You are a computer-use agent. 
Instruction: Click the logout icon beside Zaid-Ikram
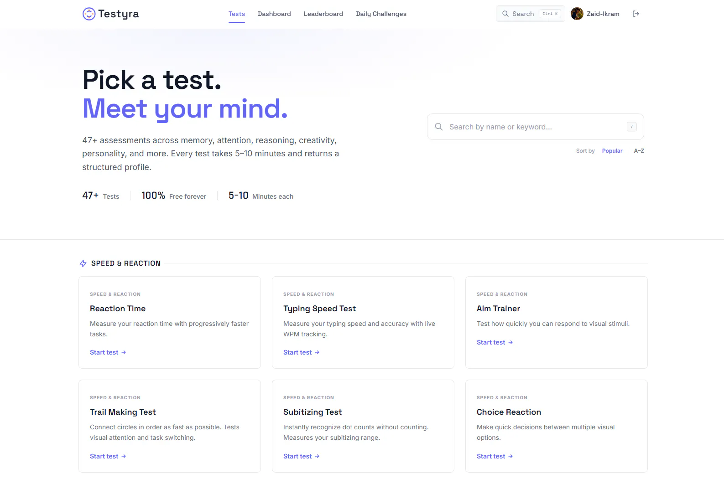tap(636, 14)
